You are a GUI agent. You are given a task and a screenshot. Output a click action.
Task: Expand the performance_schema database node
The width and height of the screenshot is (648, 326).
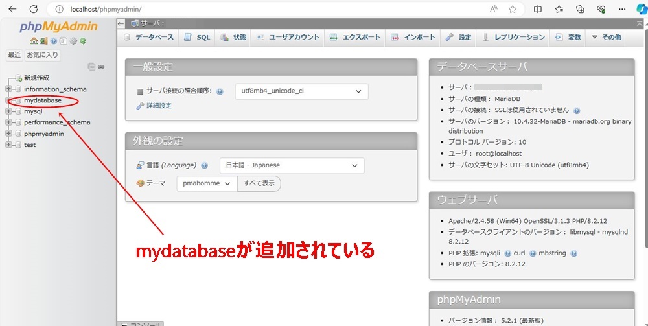coord(8,122)
